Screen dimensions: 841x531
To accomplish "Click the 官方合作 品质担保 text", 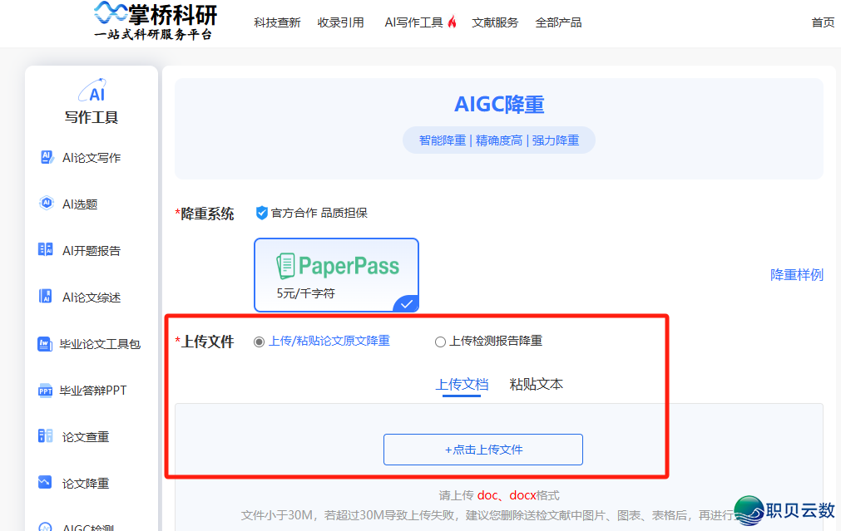I will [319, 213].
